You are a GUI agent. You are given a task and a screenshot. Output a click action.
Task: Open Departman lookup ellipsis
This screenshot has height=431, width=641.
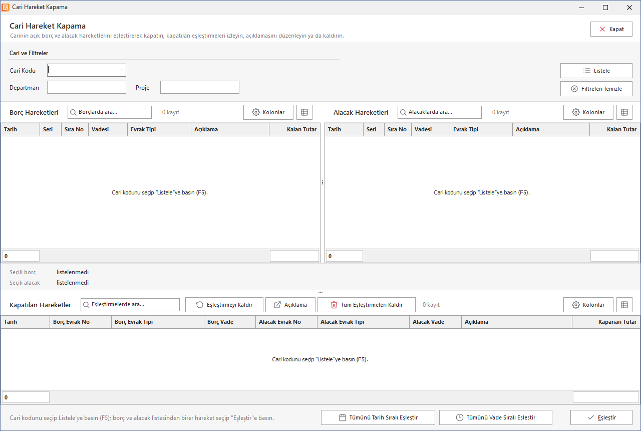point(121,87)
